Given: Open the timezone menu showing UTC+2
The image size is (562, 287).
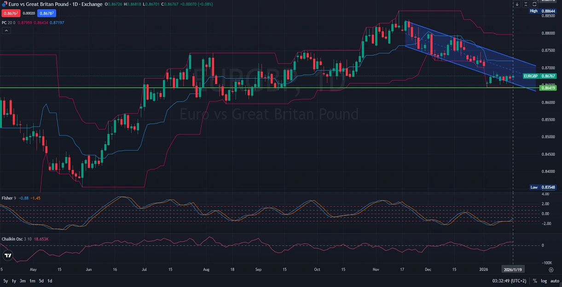Looking at the screenshot, I should click(510, 281).
